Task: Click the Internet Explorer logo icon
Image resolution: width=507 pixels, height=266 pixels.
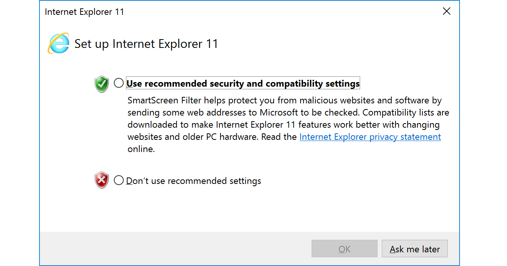Action: coord(58,43)
